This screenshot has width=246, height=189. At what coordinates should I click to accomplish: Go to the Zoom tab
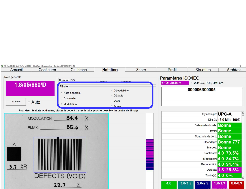point(141,70)
